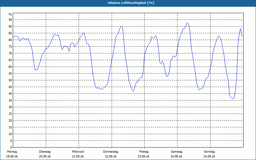This screenshot has width=256, height=160.
Task: Click the '20' y-axis value
Action: click(x=10, y=121)
